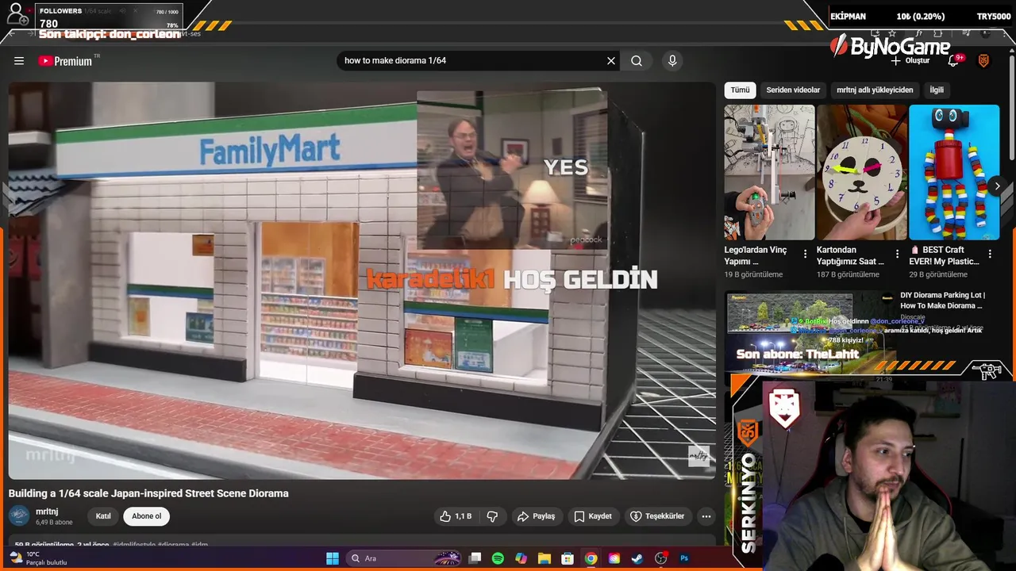Open more actions menu under the video

(x=706, y=516)
